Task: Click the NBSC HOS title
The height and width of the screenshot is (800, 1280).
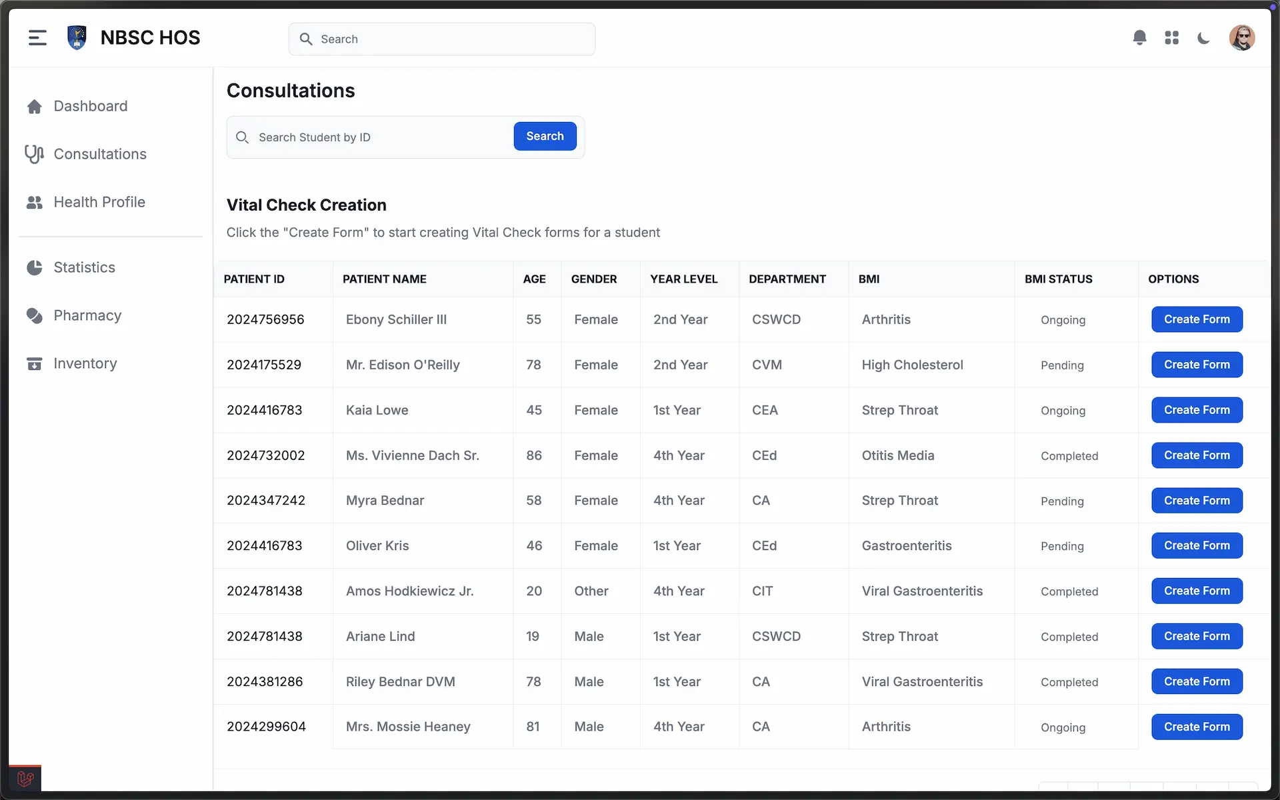Action: click(x=150, y=38)
